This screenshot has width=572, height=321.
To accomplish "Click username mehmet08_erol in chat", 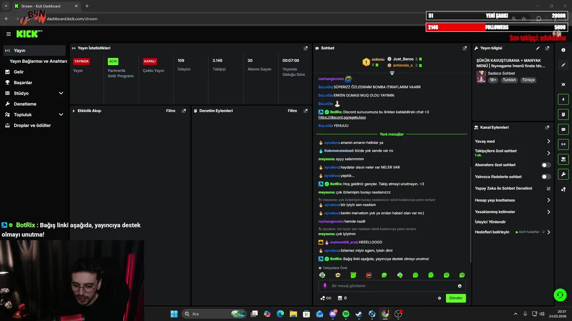I will tap(344, 242).
